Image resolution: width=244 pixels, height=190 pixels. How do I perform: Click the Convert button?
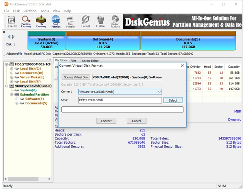(x=106, y=121)
